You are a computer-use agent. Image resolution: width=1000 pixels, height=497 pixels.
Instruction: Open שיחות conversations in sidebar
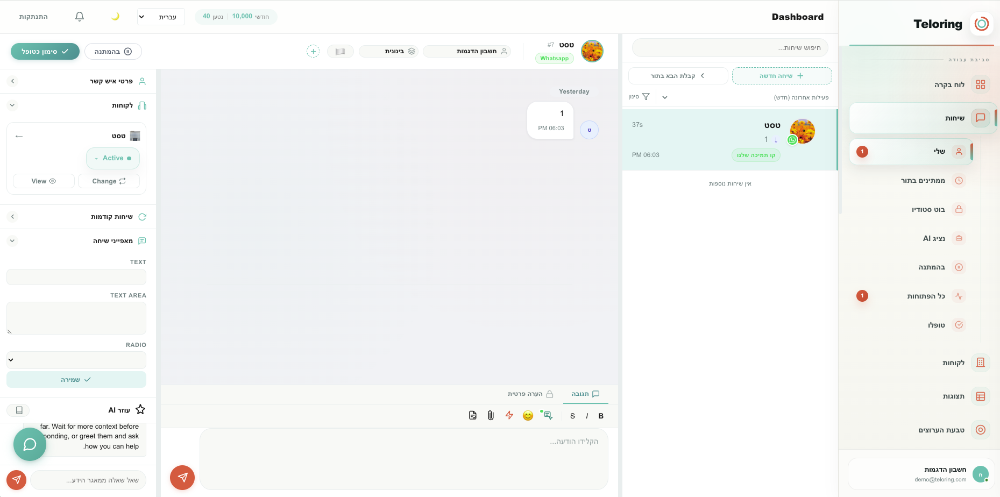(x=923, y=118)
